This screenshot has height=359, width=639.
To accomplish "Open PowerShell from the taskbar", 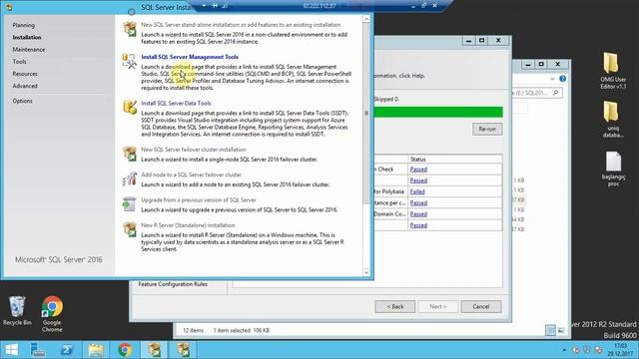I will 67,350.
